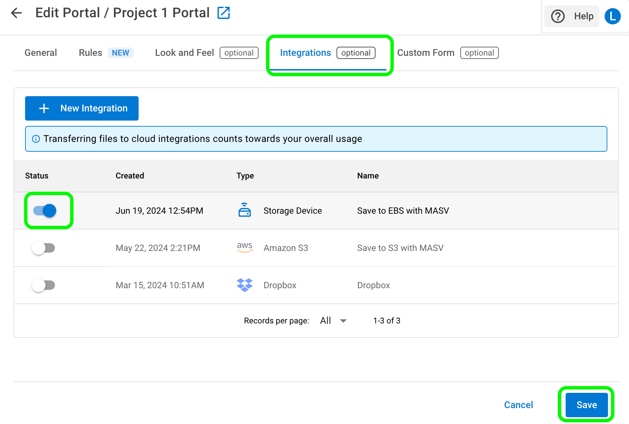This screenshot has height=424, width=629.
Task: Click the Storage Device type label
Action: click(x=292, y=211)
